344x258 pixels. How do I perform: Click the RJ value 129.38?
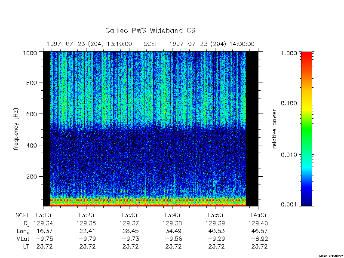point(172,223)
